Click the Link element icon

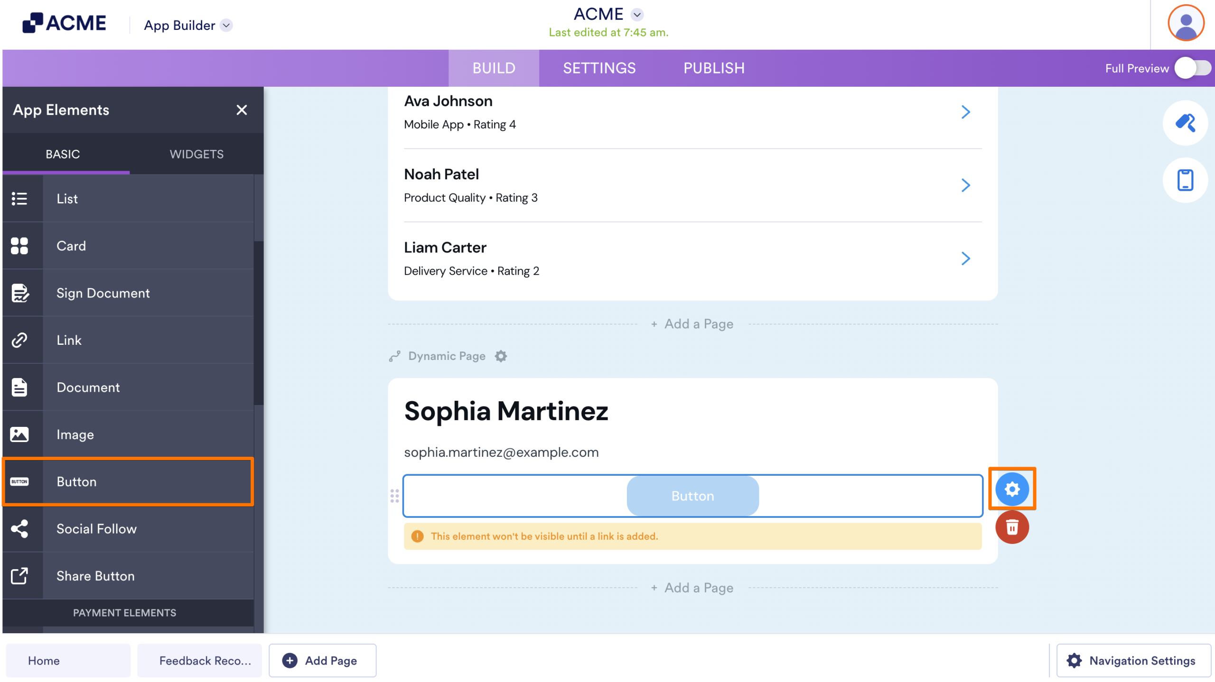click(x=19, y=340)
